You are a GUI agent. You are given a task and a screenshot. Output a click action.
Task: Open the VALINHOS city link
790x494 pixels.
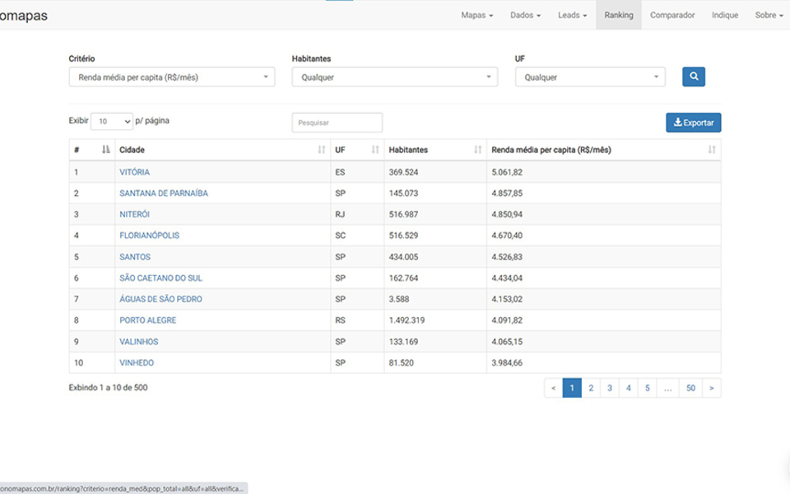point(138,341)
